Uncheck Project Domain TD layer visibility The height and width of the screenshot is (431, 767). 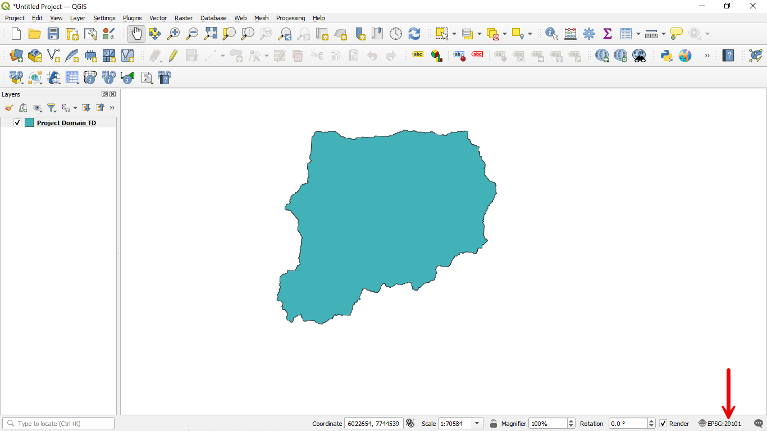17,122
